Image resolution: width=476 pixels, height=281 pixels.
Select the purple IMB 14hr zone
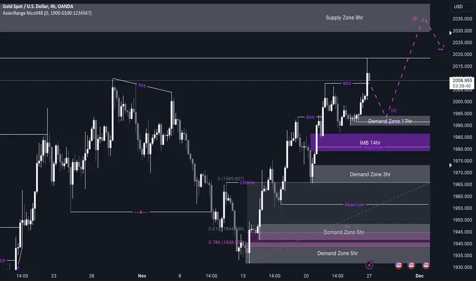coord(370,143)
